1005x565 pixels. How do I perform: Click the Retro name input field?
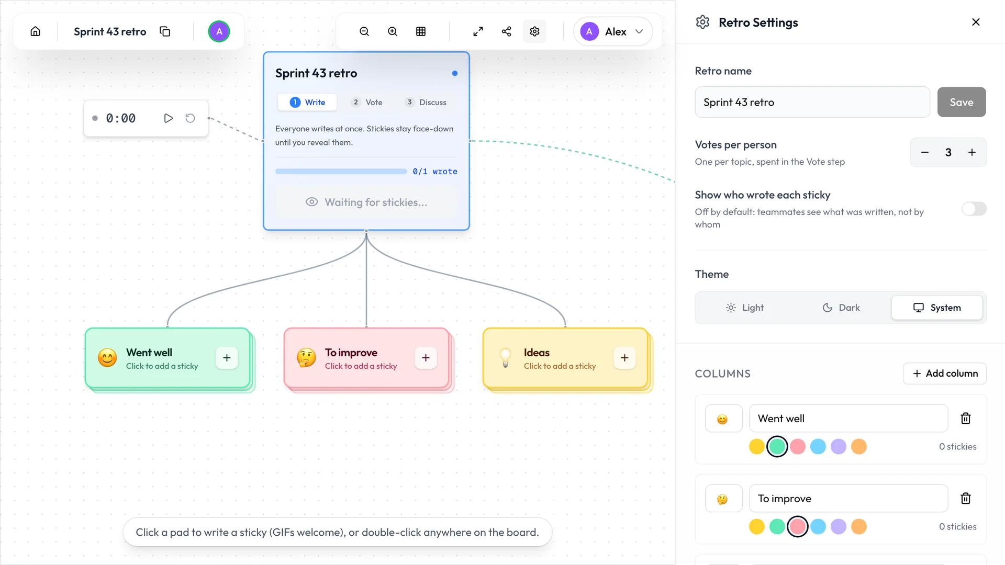tap(812, 102)
